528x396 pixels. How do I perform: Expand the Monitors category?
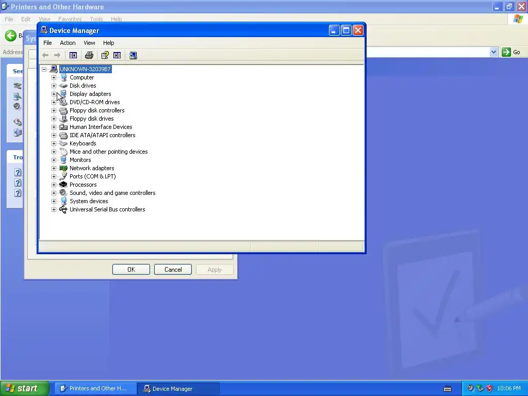click(x=54, y=160)
